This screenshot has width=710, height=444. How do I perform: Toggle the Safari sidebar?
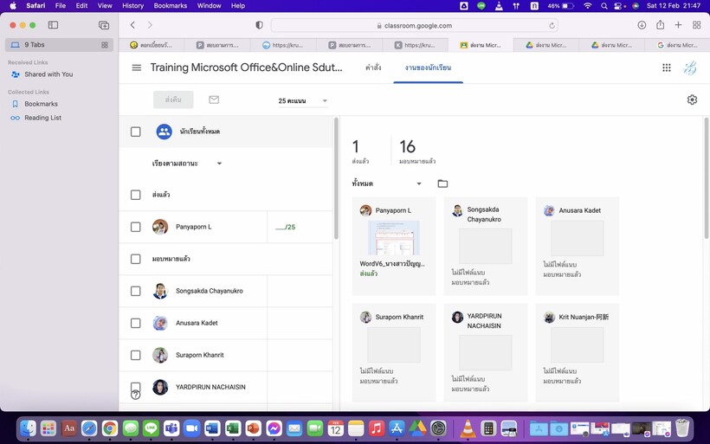point(53,25)
